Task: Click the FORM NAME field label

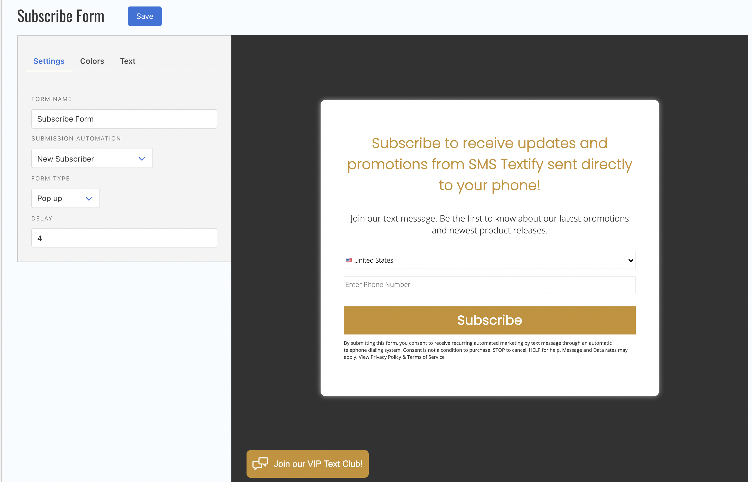Action: pos(52,99)
